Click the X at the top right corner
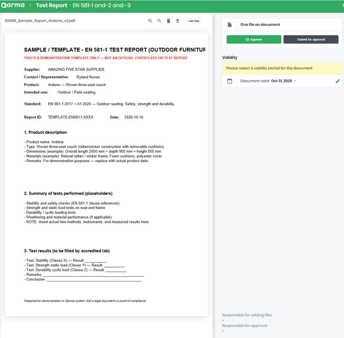The height and width of the screenshot is (338, 344). [x=342, y=5]
